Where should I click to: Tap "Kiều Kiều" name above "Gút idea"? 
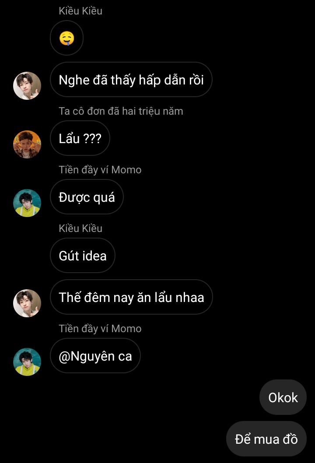tap(80, 228)
